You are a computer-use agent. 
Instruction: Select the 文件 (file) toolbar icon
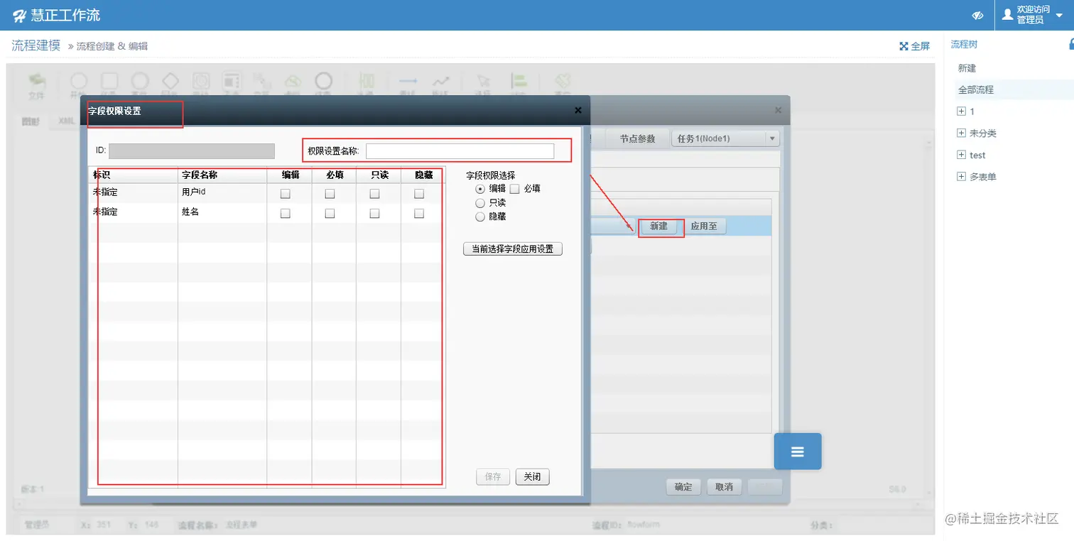tap(37, 82)
